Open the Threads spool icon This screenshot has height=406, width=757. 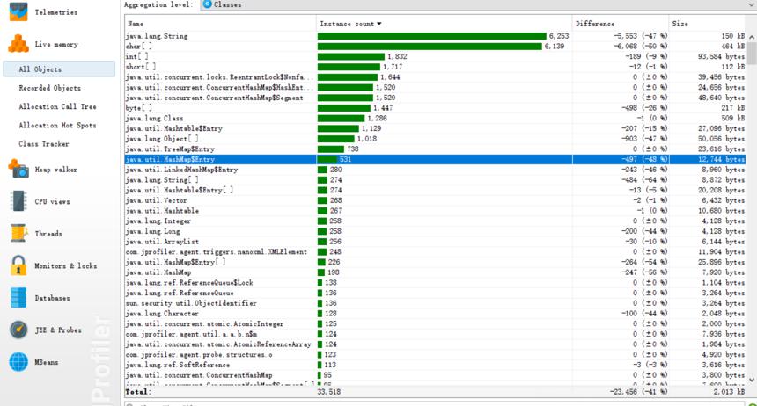(x=18, y=234)
